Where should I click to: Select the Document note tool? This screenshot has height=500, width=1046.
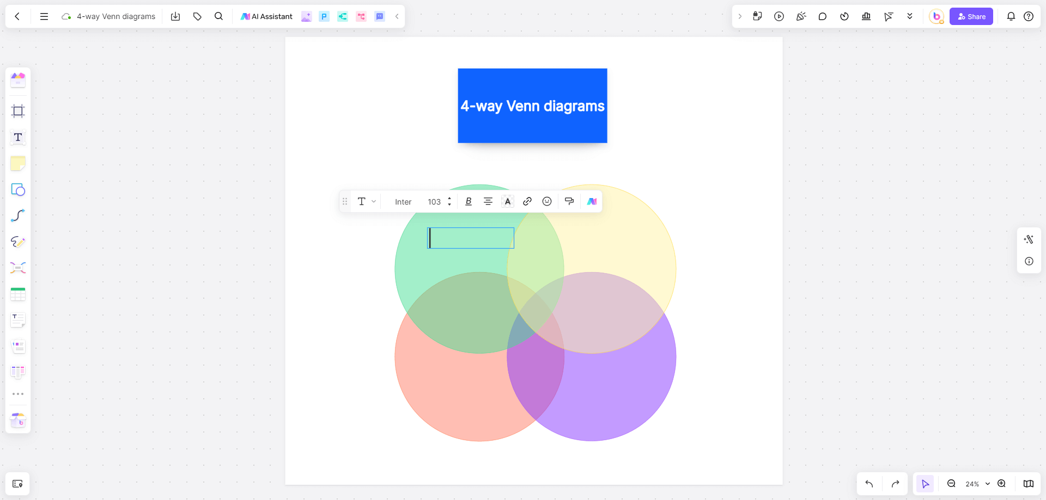(18, 320)
